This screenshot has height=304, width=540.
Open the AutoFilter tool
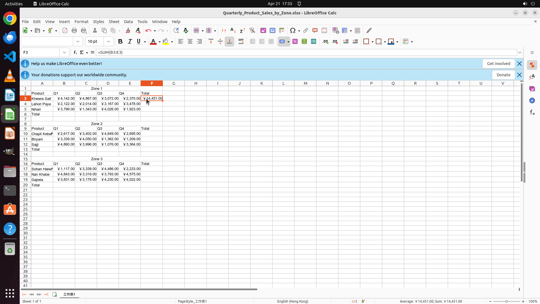[x=252, y=30]
